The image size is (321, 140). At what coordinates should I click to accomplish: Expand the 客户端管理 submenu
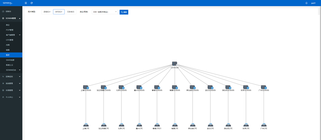pos(11,35)
